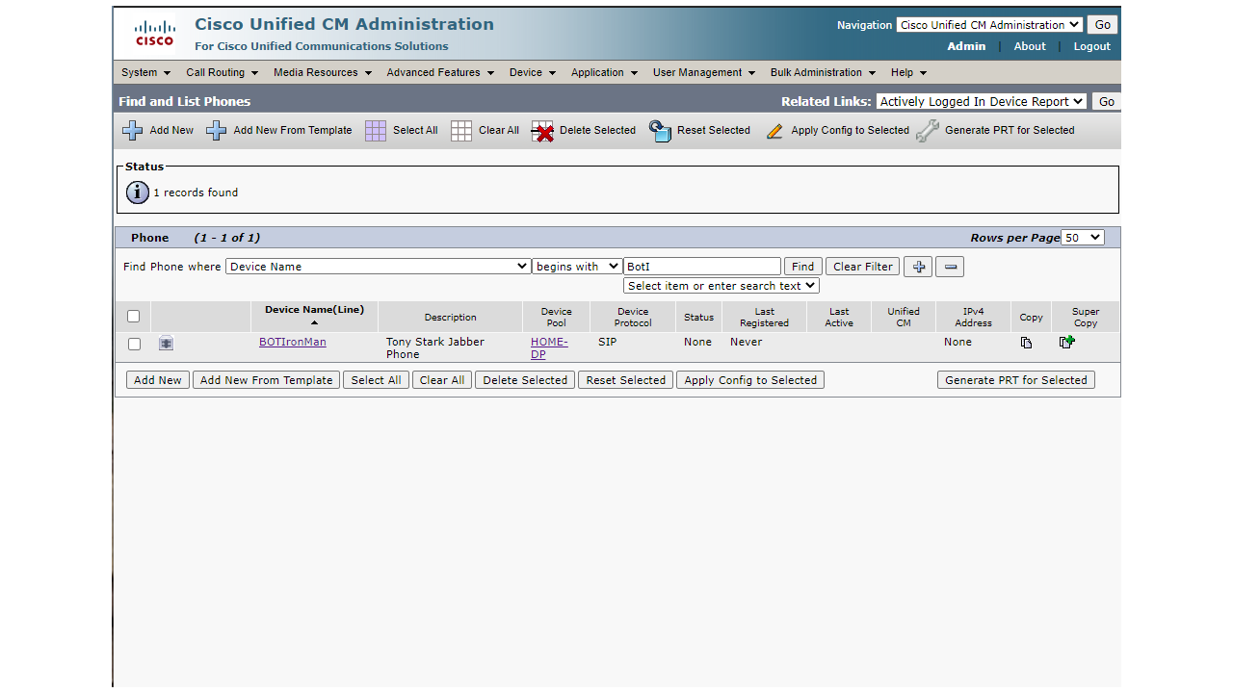Screen dimensions: 1233x693
Task: Click the Select All grid icon
Action: coord(376,131)
